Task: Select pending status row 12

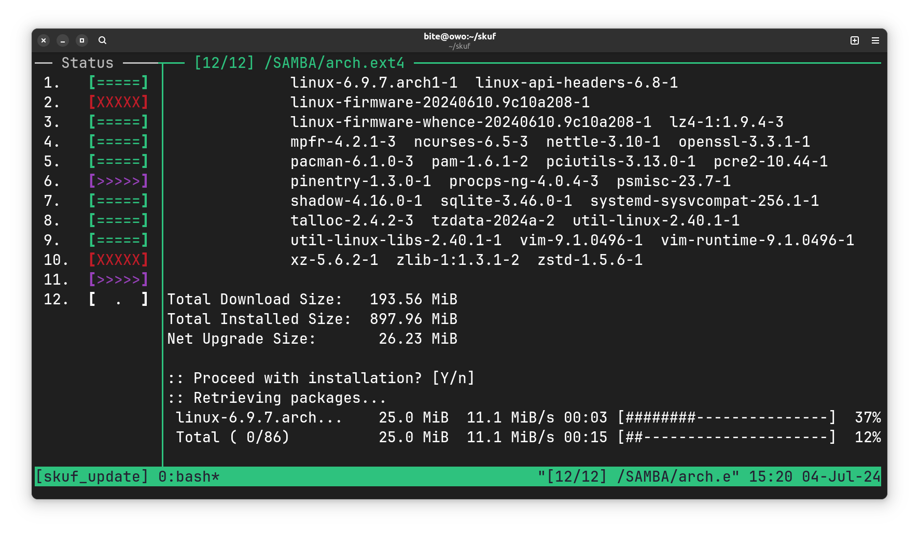Action: (x=118, y=299)
